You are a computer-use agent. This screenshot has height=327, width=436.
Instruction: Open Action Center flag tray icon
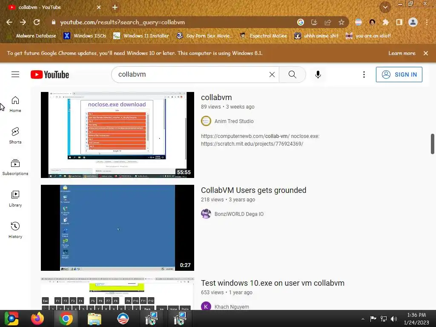click(373, 319)
